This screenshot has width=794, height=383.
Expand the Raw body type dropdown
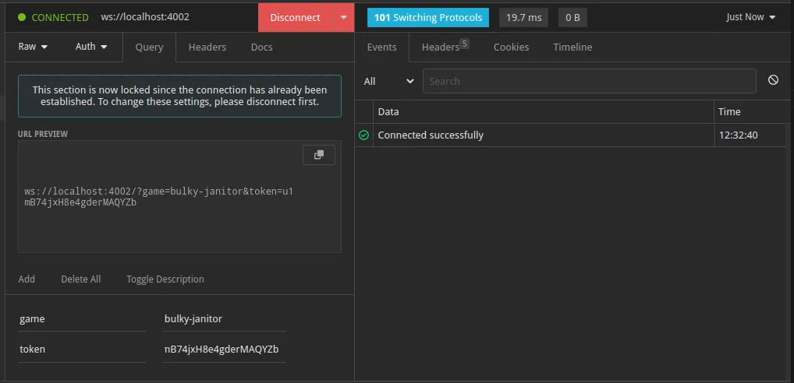(33, 47)
